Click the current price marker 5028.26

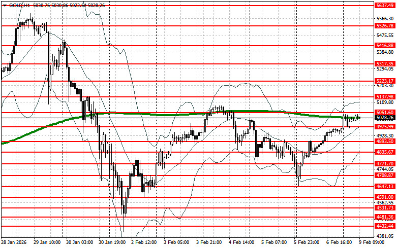coord(384,118)
